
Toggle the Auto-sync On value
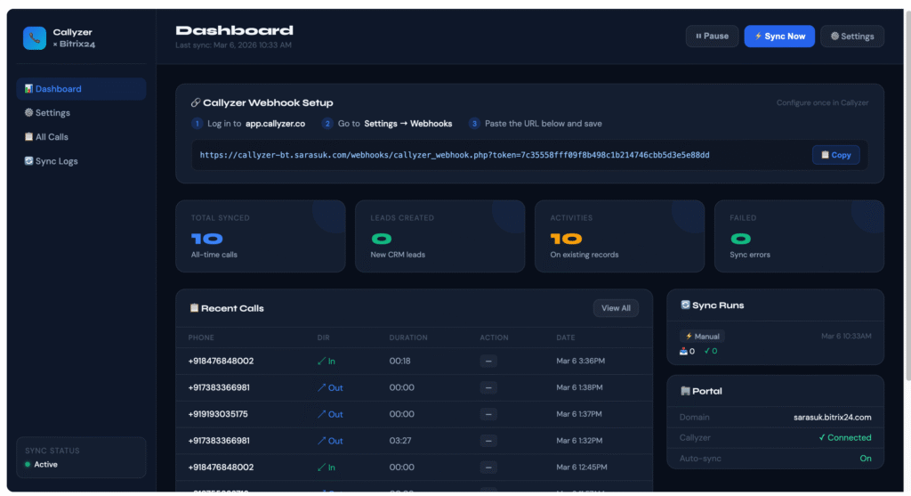(x=865, y=459)
